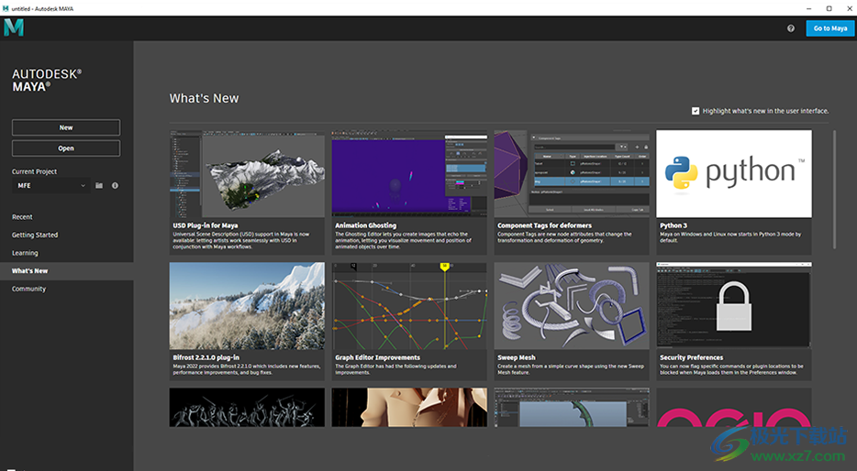Viewport: 857px width, 471px height.
Task: Open the OCIO pink logo thumbnail
Action: coord(734,408)
